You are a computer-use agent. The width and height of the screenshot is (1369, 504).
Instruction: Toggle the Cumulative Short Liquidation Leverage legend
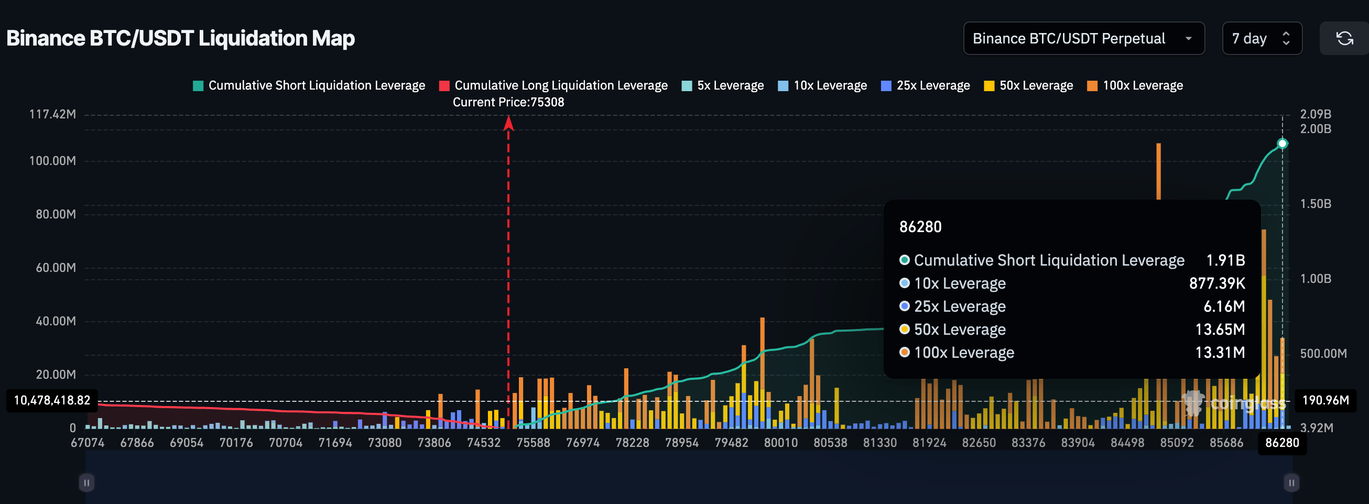[x=308, y=85]
